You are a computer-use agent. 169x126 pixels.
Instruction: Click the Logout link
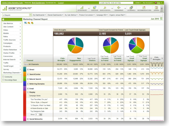pyautogui.click(x=61, y=3)
